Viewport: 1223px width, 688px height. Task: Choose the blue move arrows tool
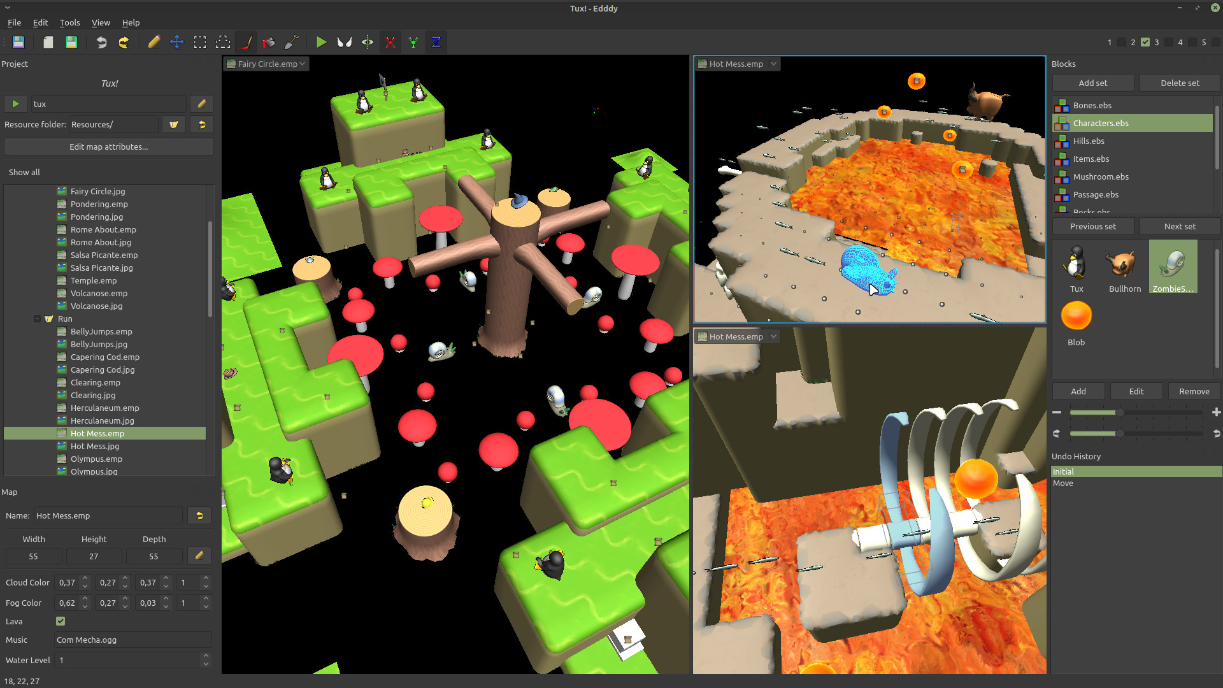pos(176,43)
